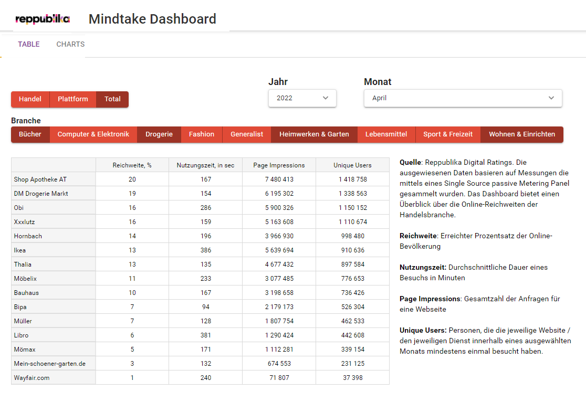The width and height of the screenshot is (586, 402).
Task: Toggle the Drogerie branch filter
Action: (159, 134)
